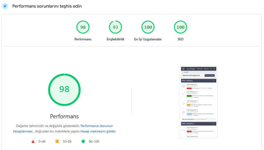Click the red triangle 0–49 legend icon

(33, 141)
